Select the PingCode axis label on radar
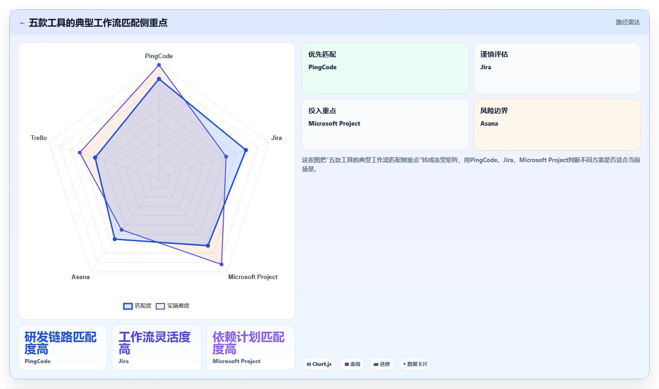 pos(159,56)
